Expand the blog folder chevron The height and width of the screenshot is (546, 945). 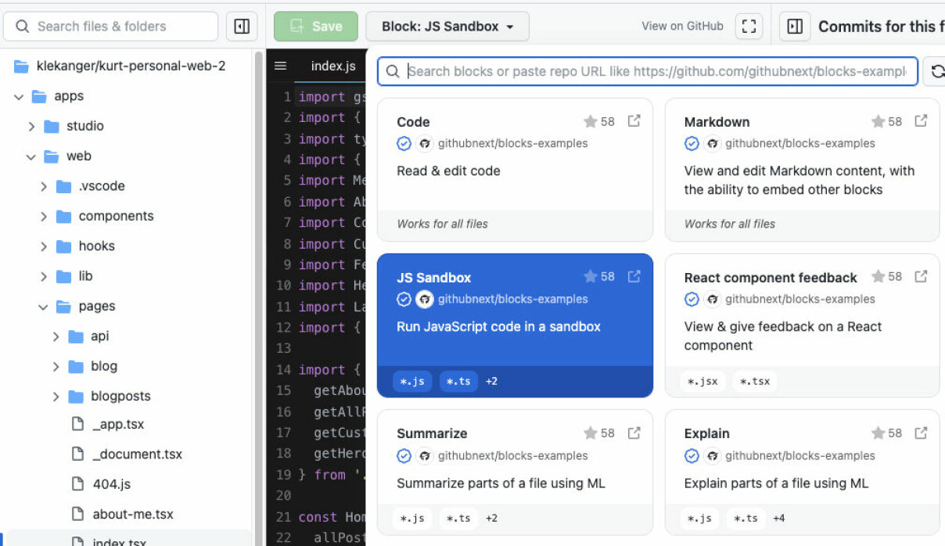56,367
